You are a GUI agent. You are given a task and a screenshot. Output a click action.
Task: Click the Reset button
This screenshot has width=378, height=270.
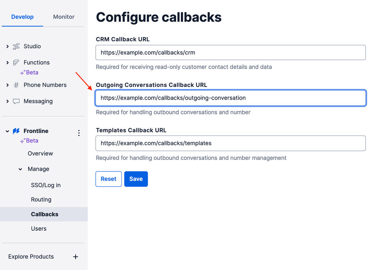108,179
